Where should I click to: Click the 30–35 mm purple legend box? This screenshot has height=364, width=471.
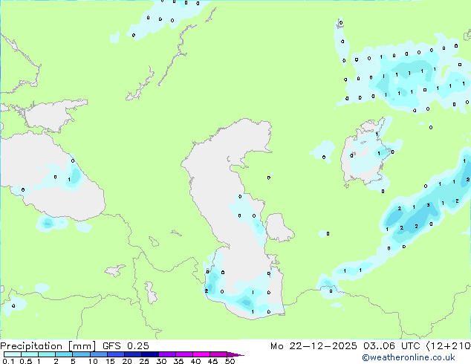pyautogui.click(x=166, y=354)
